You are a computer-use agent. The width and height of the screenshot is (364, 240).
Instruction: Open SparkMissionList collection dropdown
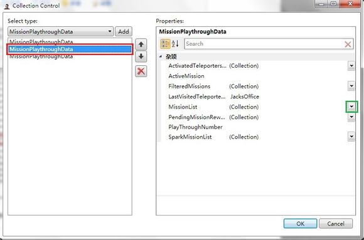[x=351, y=137]
